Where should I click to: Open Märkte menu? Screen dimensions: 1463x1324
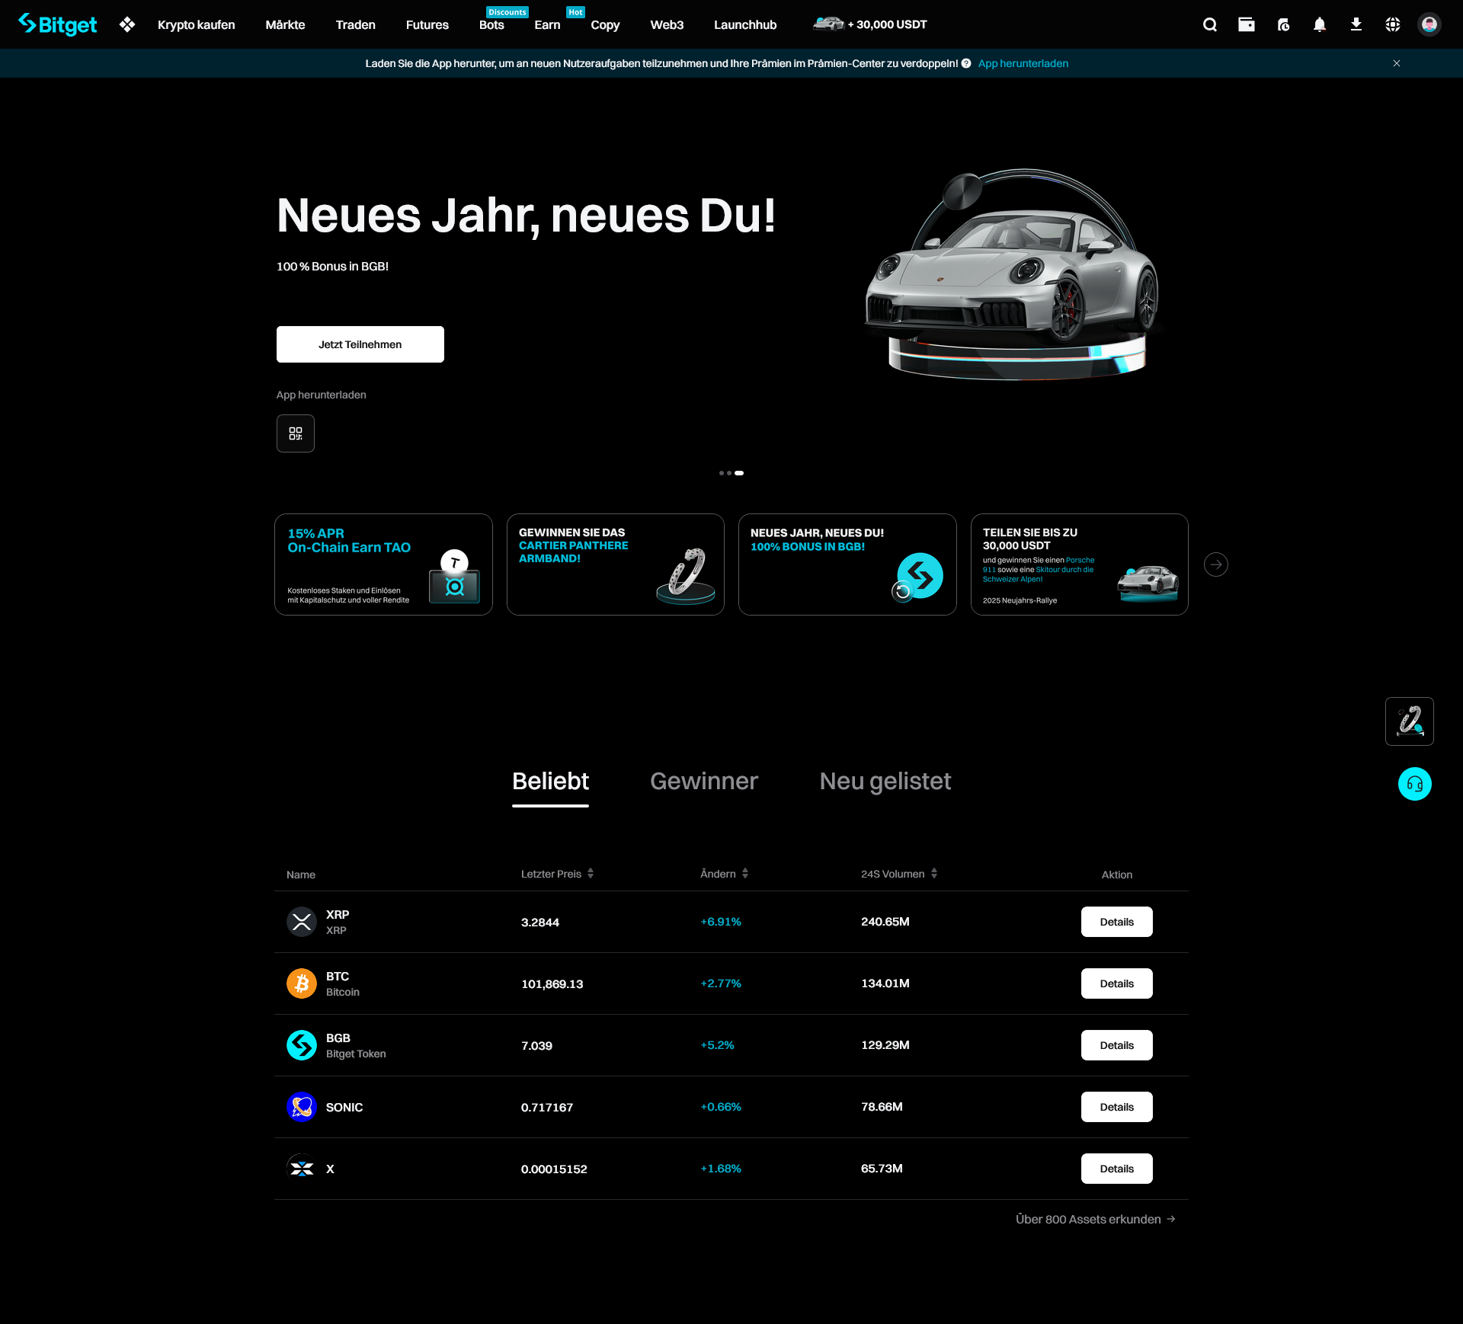pyautogui.click(x=286, y=24)
